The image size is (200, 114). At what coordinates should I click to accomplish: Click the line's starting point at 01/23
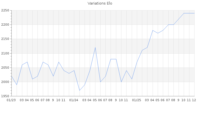tap(11, 76)
